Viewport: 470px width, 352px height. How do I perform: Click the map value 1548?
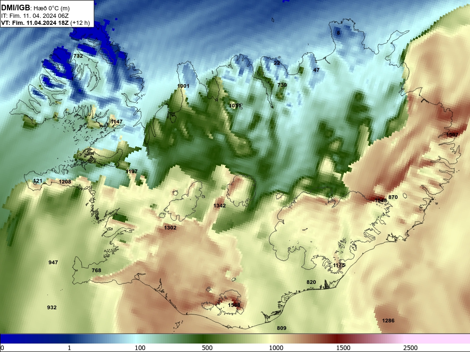click(381, 200)
